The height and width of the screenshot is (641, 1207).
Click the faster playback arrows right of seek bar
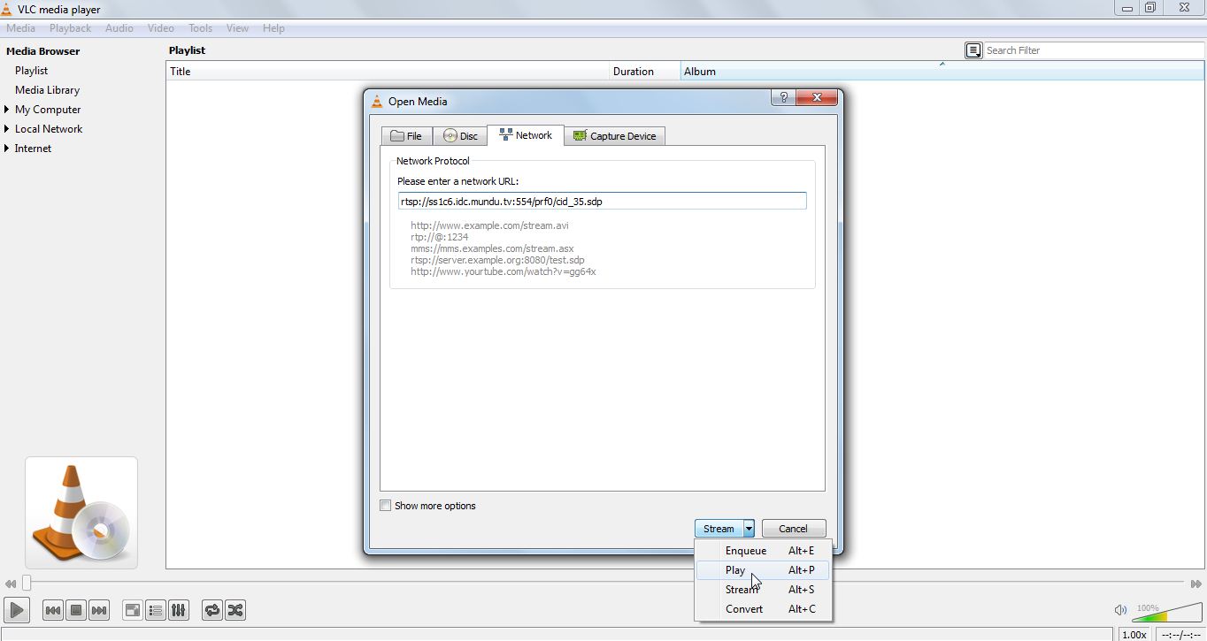tap(1196, 584)
